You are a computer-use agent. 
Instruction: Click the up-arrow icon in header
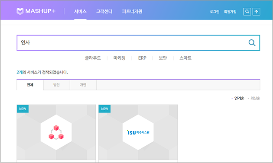tap(256, 12)
